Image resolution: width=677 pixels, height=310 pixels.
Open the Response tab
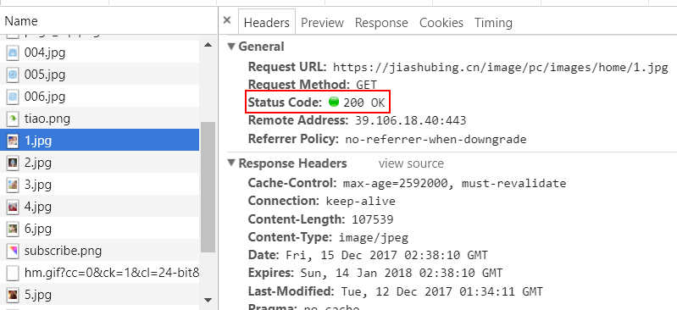pyautogui.click(x=381, y=23)
